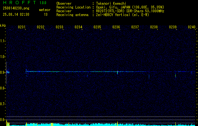Click the green echo streak below 0239
Image resolution: width=198 pixels, height=126 pixels.
[175, 76]
